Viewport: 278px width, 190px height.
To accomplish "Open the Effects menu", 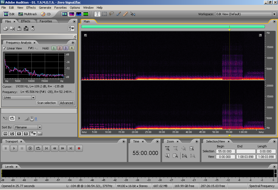I will [x=31, y=8].
